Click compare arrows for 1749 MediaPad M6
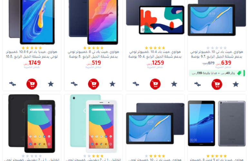This screenshot has height=161, width=248. 13,84
